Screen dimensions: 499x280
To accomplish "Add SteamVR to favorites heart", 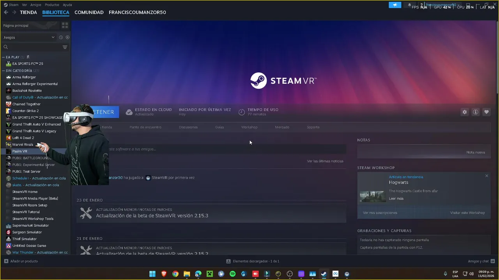I will click(487, 112).
